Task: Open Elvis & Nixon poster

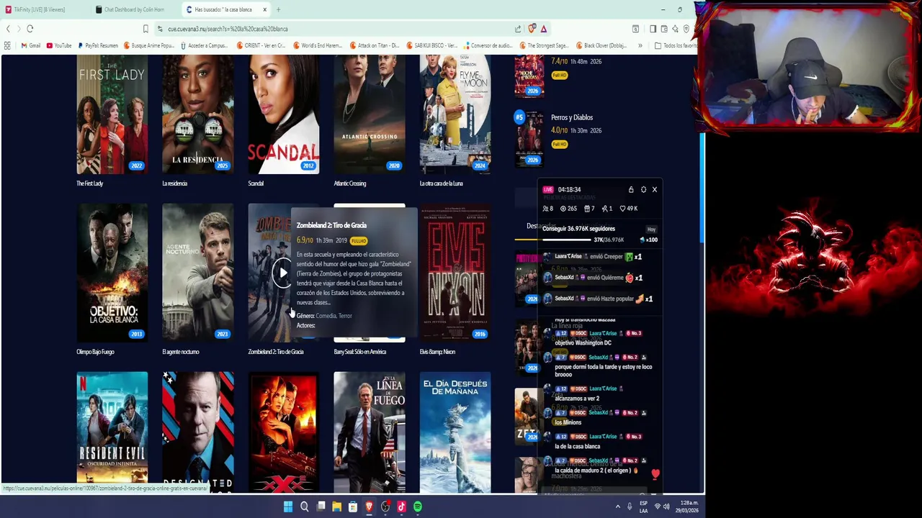Action: point(455,273)
